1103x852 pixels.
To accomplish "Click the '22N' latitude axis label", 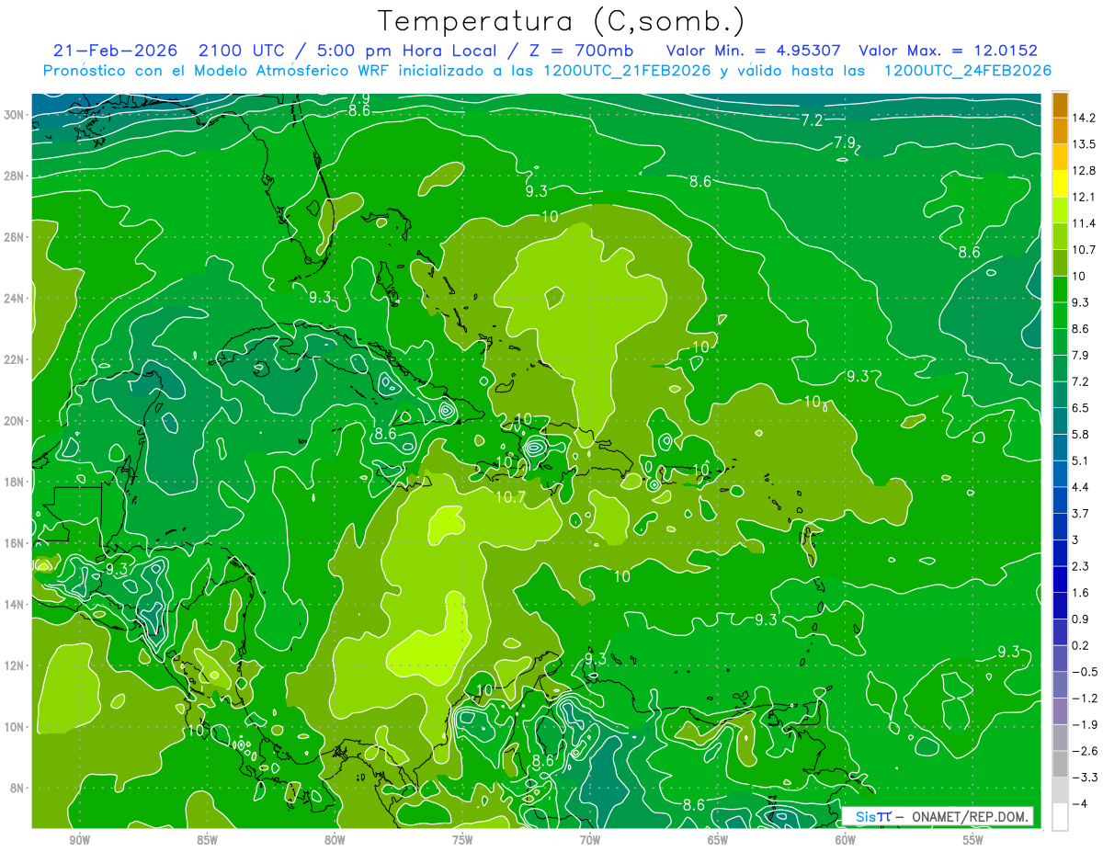I will point(16,359).
